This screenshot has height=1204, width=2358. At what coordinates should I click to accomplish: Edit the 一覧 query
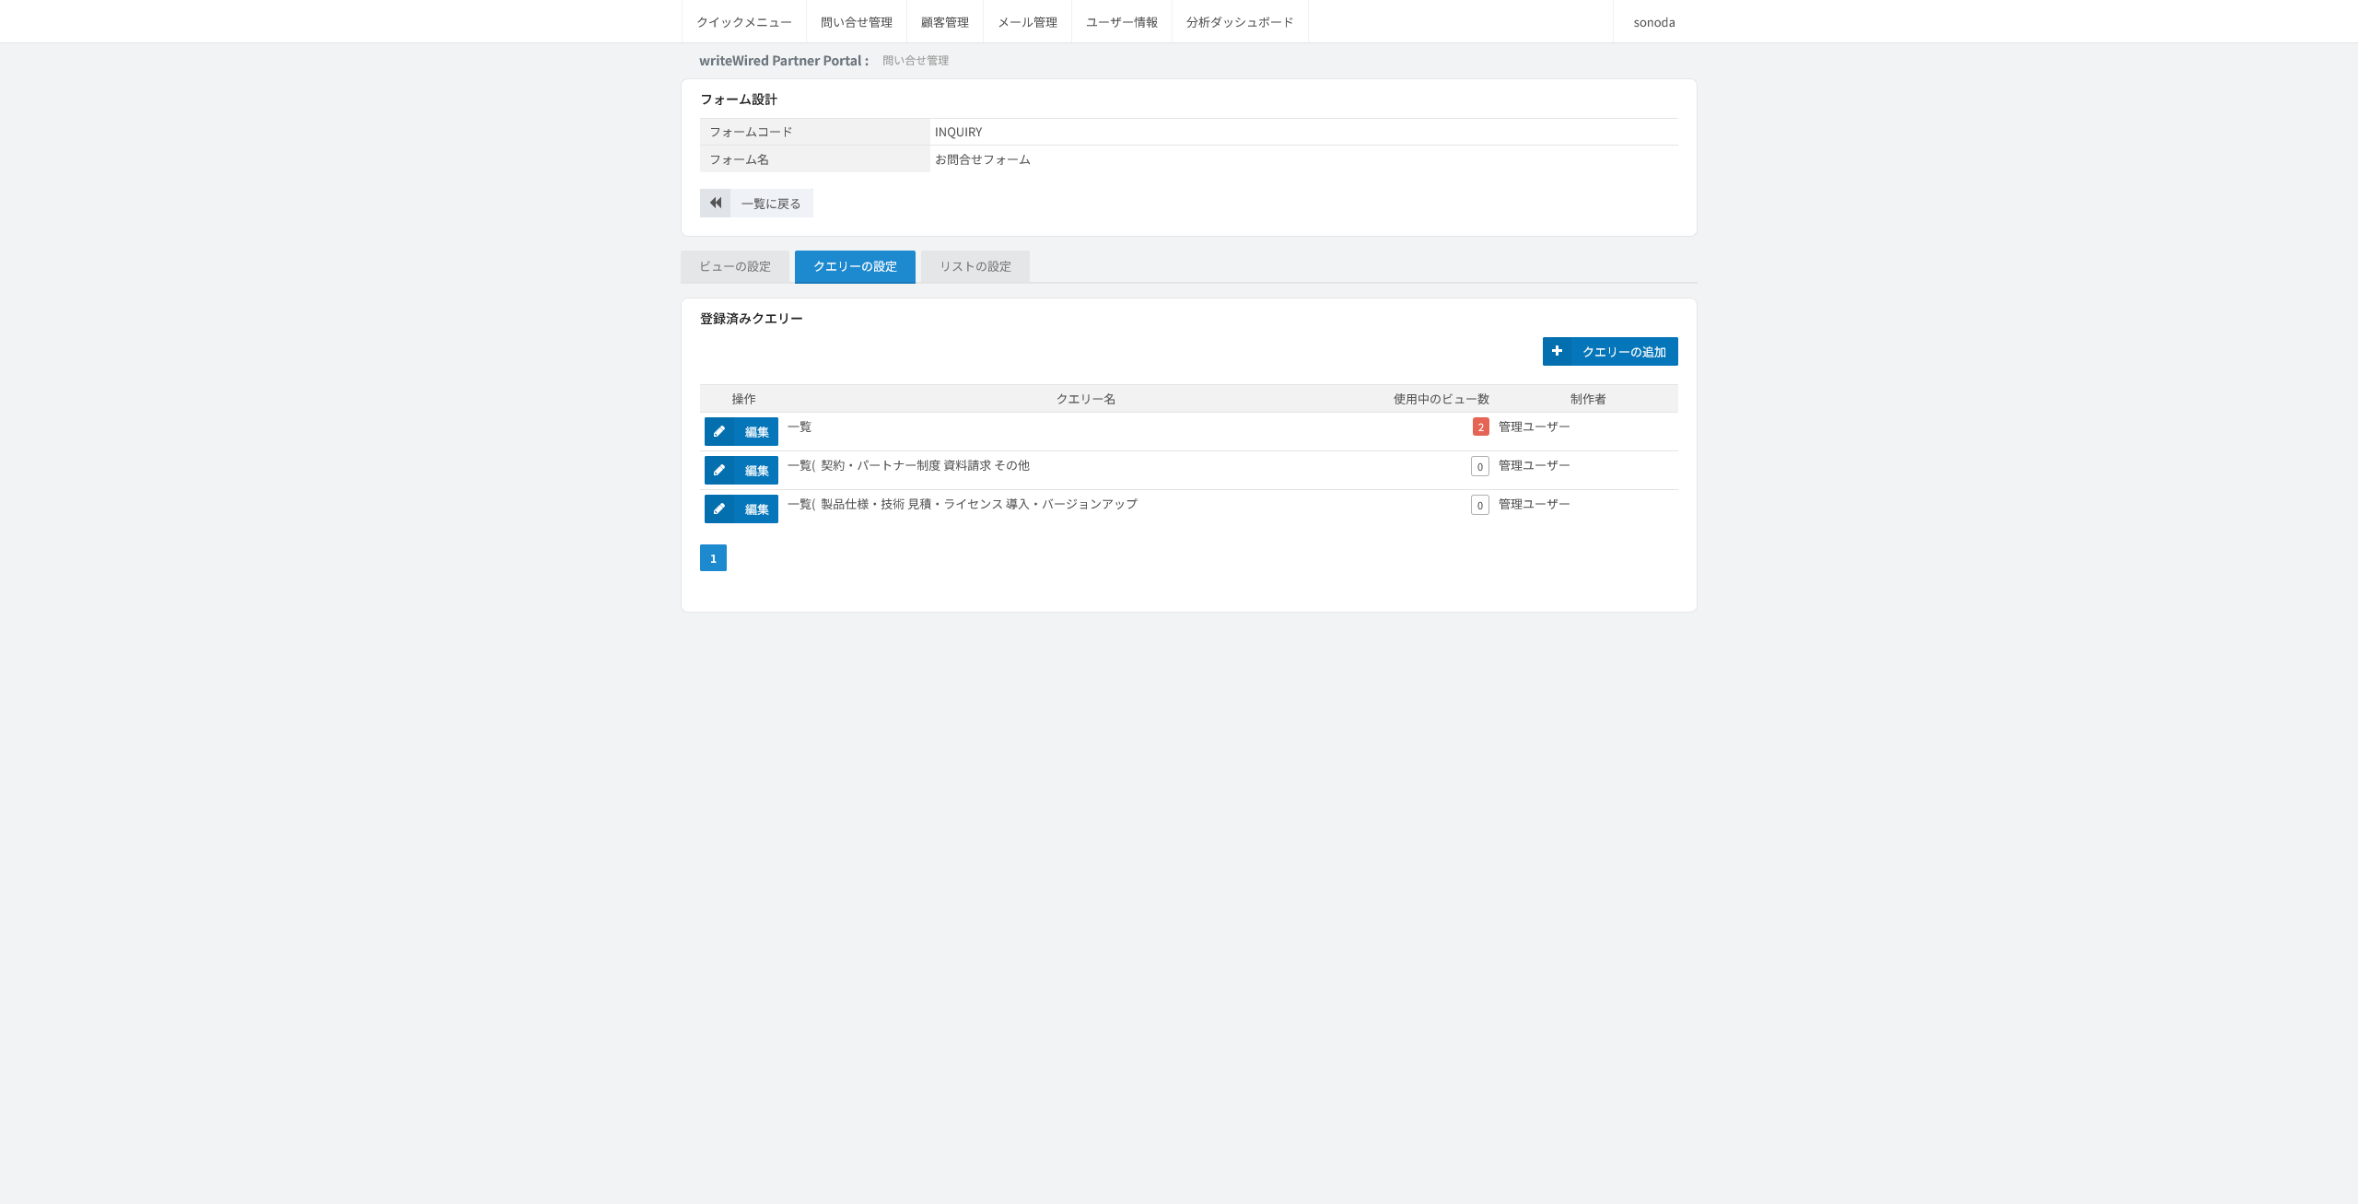pyautogui.click(x=741, y=431)
